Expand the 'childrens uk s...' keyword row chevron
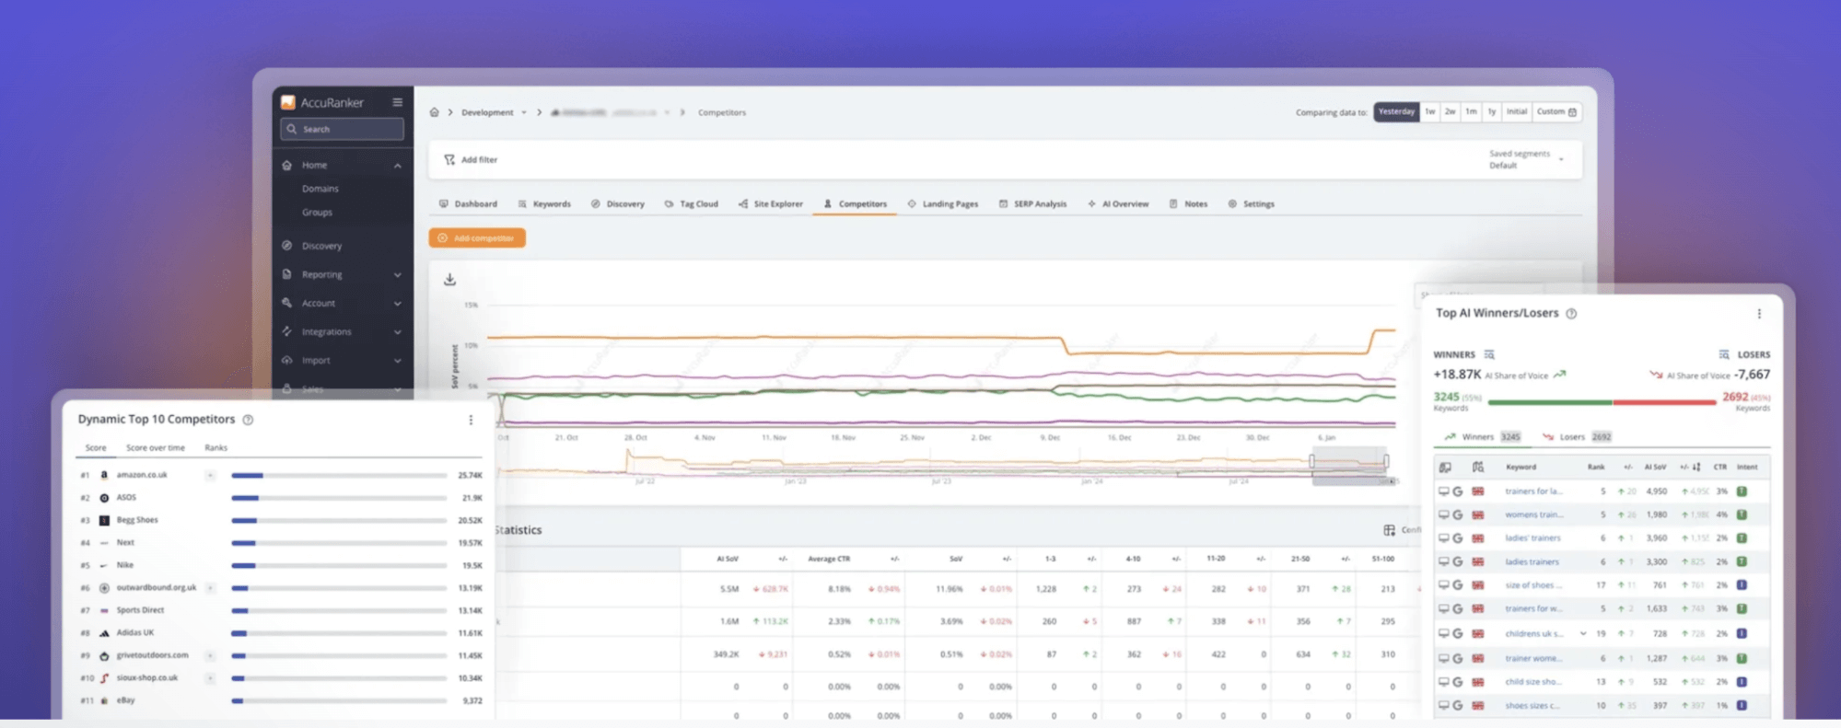The image size is (1841, 728). pyautogui.click(x=1582, y=634)
